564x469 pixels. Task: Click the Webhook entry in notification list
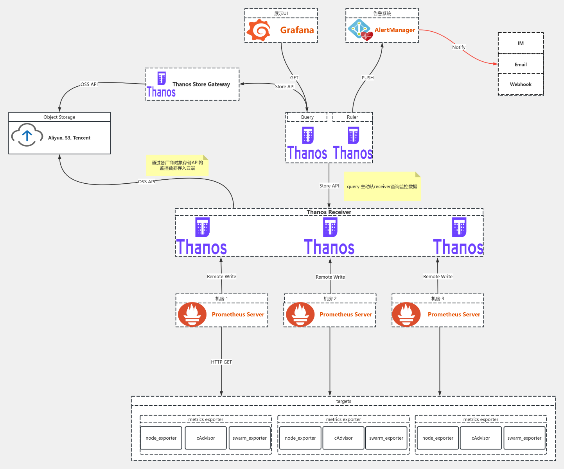[x=520, y=84]
